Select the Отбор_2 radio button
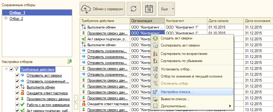The image size is (273, 112). [6, 18]
